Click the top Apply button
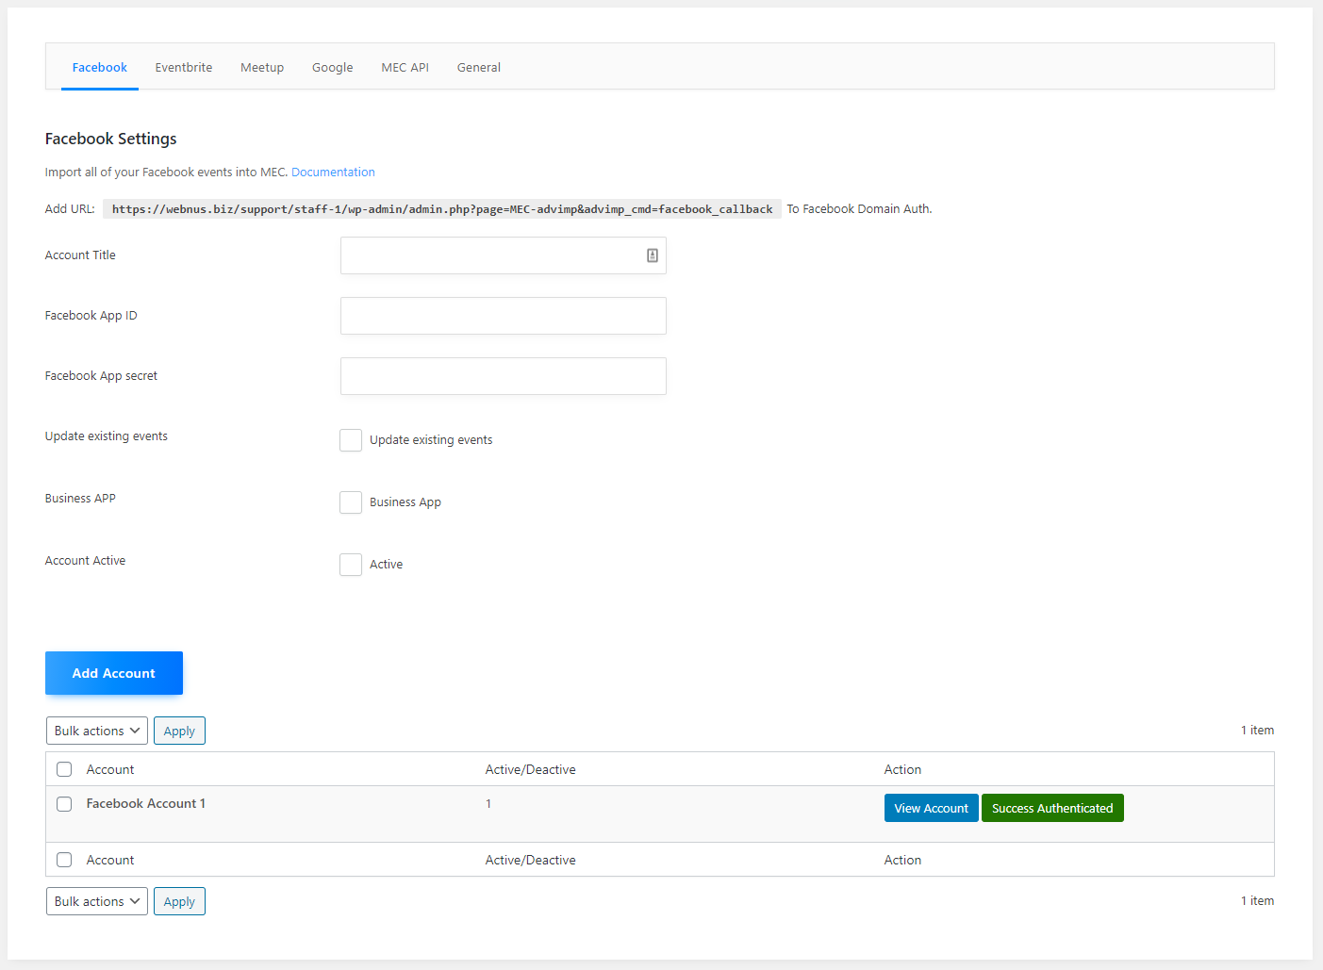Screen dimensions: 1323x970 tap(179, 731)
